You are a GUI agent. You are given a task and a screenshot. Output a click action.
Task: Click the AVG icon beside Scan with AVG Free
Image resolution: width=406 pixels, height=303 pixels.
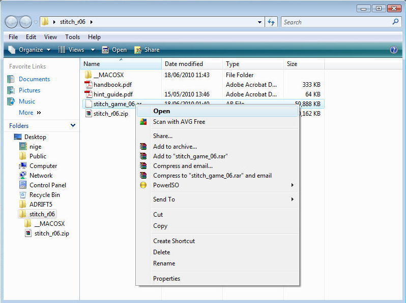[x=143, y=122]
